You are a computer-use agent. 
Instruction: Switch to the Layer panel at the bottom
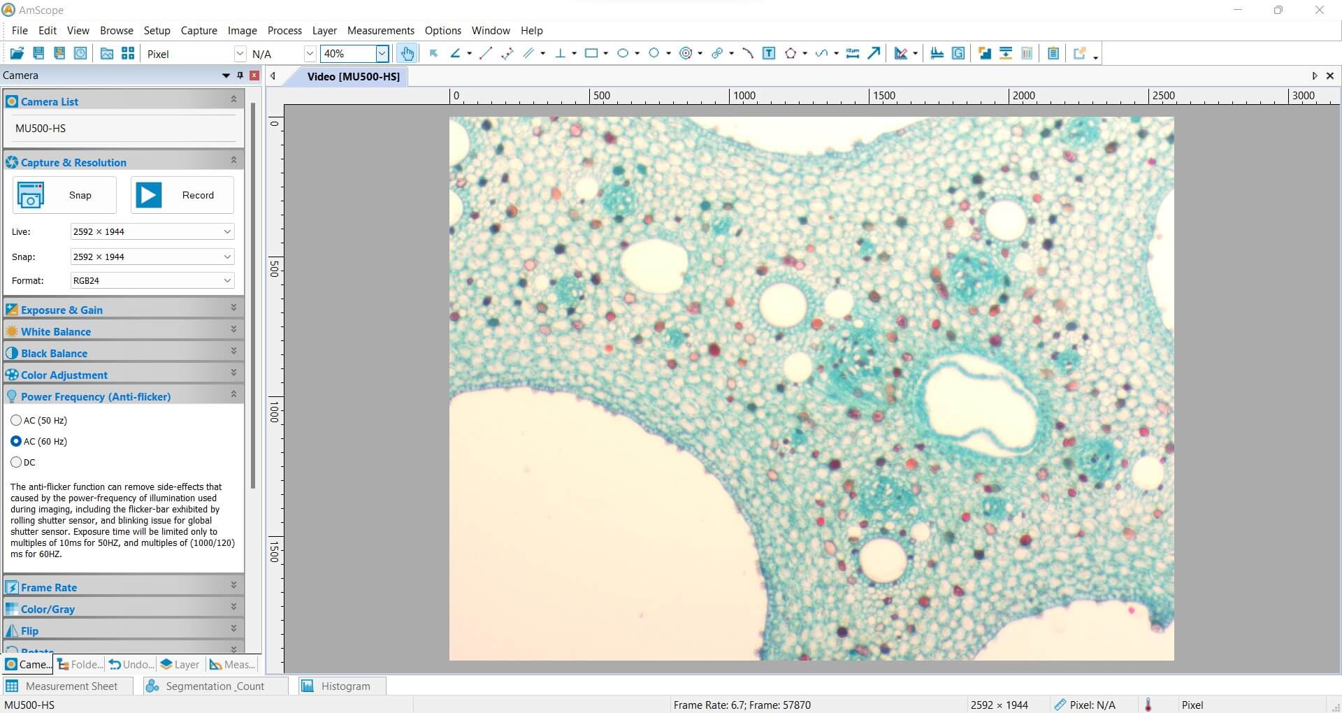[x=179, y=664]
